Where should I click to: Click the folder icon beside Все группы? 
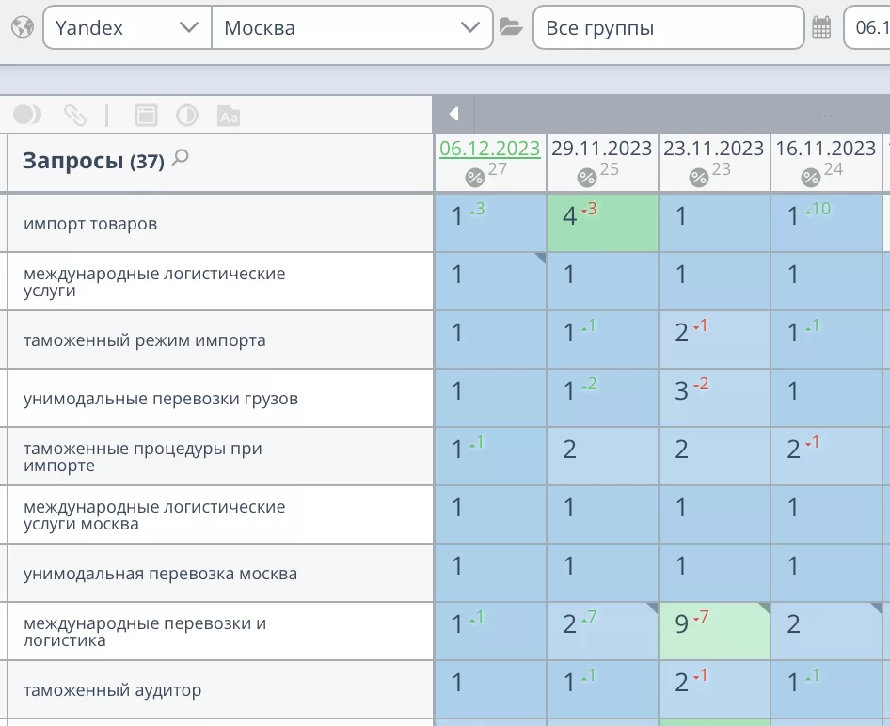[x=511, y=27]
